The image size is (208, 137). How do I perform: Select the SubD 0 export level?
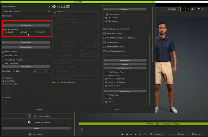pyautogui.click(x=6, y=32)
